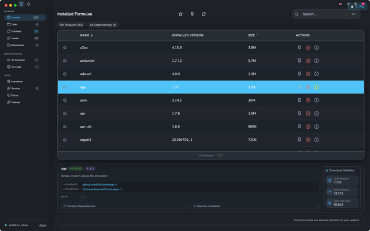The image size is (370, 231).
Task: Pin the ada-url formula
Action: 299,74
